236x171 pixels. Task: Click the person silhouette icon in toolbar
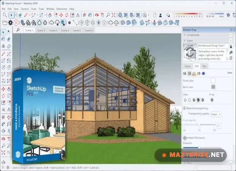pos(161,15)
